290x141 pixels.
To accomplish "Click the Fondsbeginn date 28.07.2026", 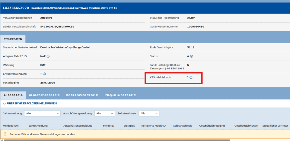I will click(48, 83).
